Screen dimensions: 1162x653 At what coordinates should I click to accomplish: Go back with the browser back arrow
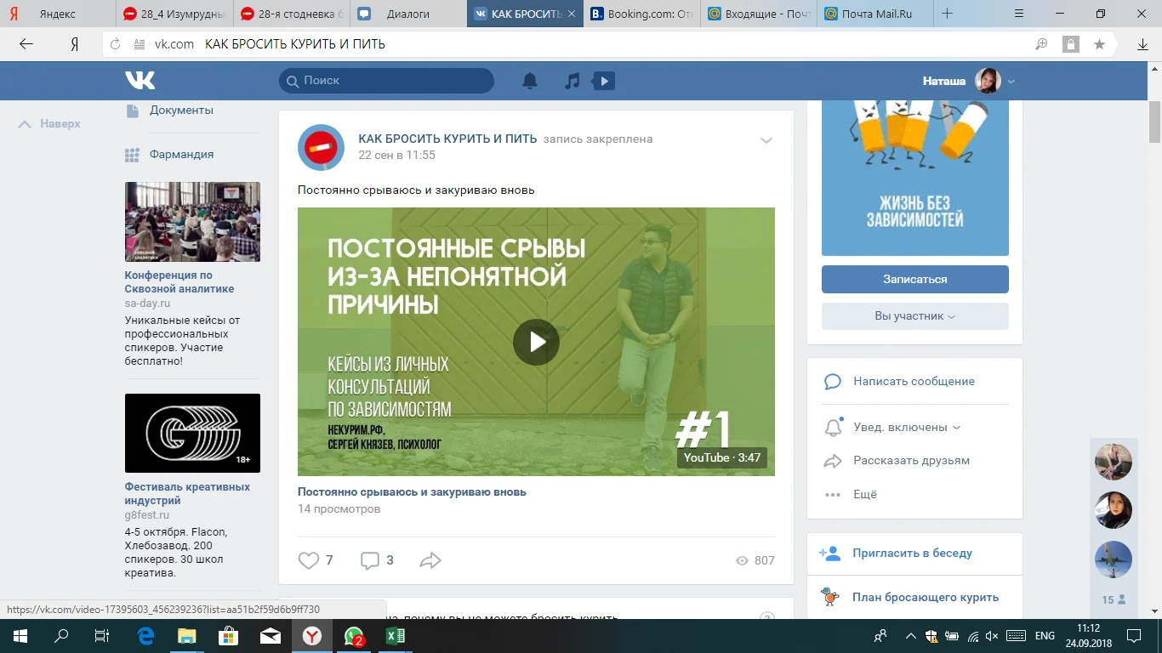click(x=26, y=44)
